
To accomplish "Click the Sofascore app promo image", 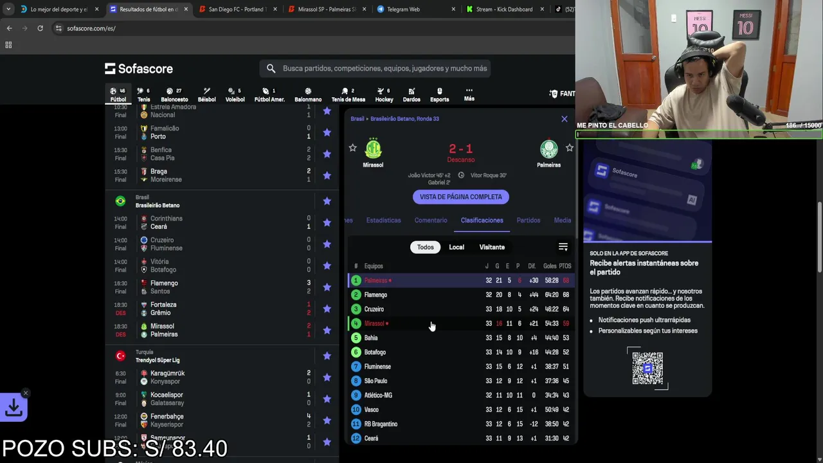I will point(647,192).
